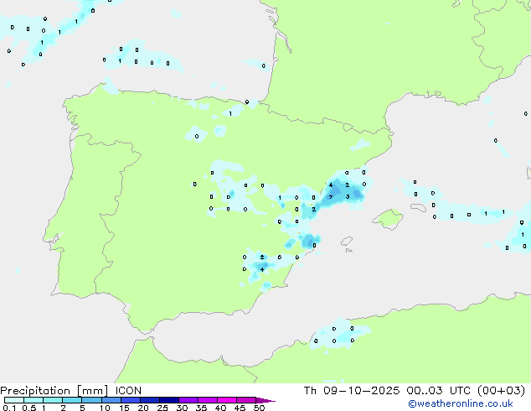Image resolution: width=531 pixels, height=411 pixels.
Task: Select the ICON model label
Action: click(x=128, y=390)
